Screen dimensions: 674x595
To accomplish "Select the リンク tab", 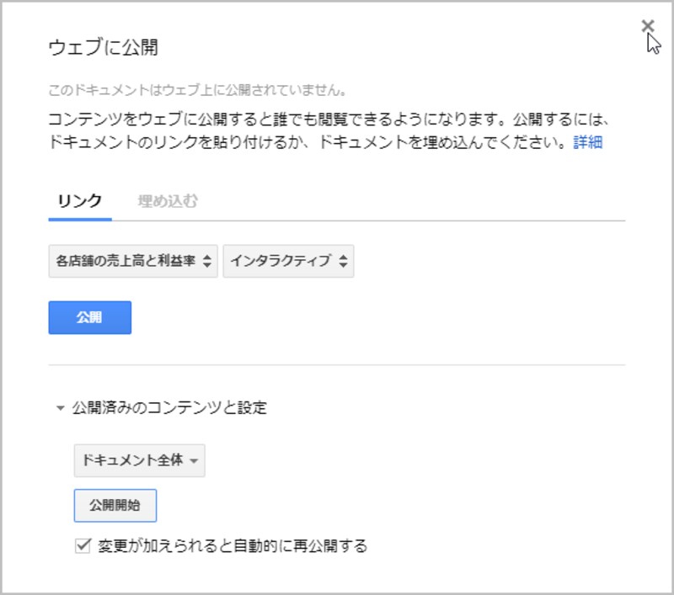I will point(78,201).
